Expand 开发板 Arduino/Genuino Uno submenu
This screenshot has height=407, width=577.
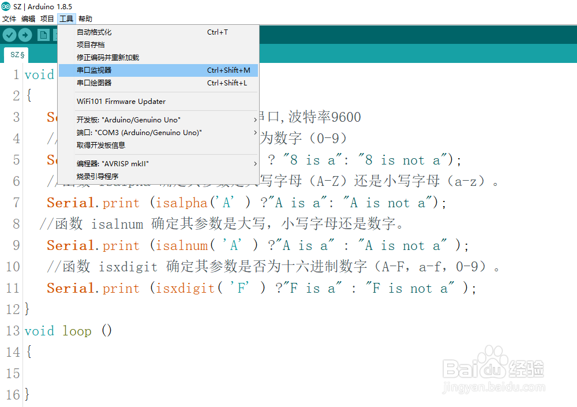click(158, 120)
